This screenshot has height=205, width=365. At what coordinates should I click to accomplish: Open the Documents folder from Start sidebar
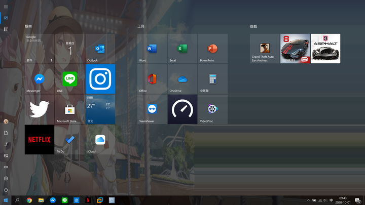pyautogui.click(x=6, y=133)
